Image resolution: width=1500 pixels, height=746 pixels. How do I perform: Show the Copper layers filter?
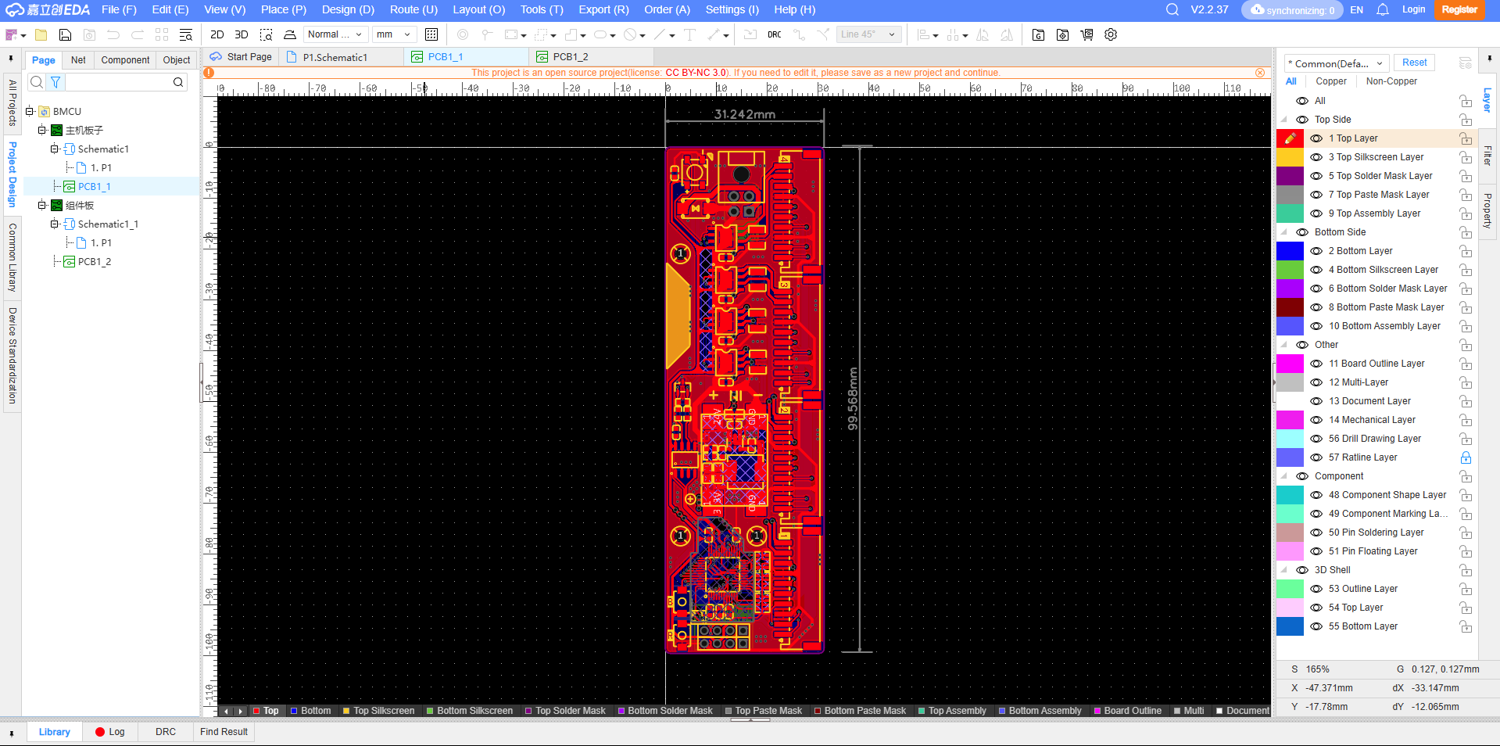(1330, 81)
